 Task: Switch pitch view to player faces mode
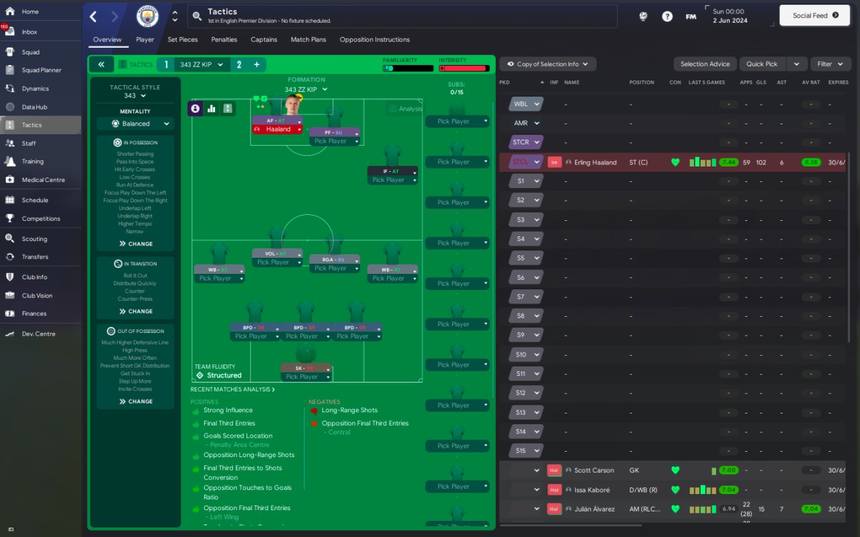(196, 108)
